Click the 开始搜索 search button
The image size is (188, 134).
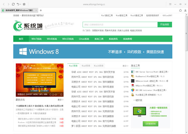[165, 24]
